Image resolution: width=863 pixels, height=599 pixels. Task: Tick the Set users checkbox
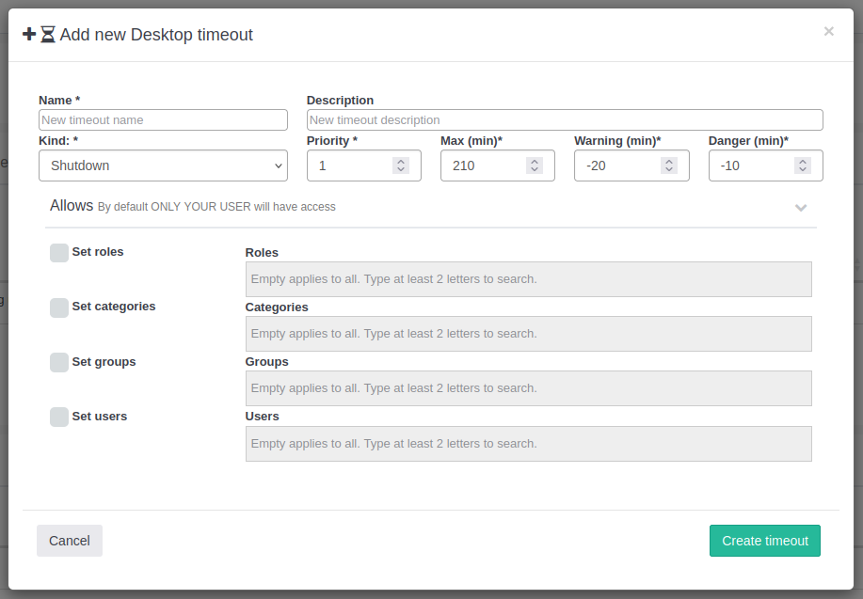coord(59,418)
